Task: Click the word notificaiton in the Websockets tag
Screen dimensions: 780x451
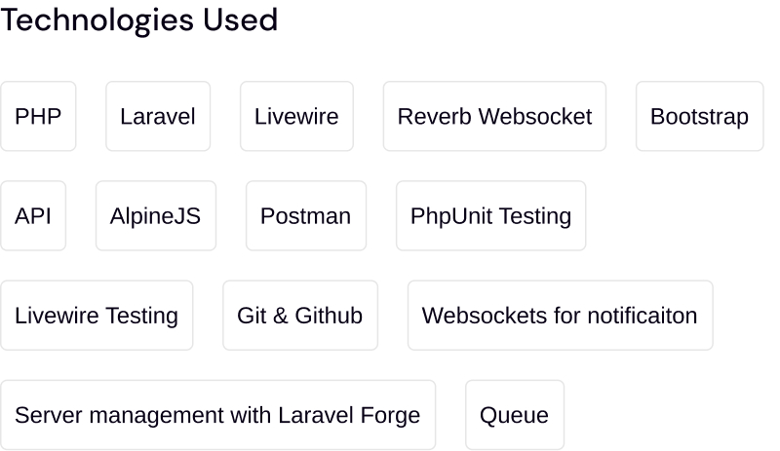Action: click(x=642, y=316)
